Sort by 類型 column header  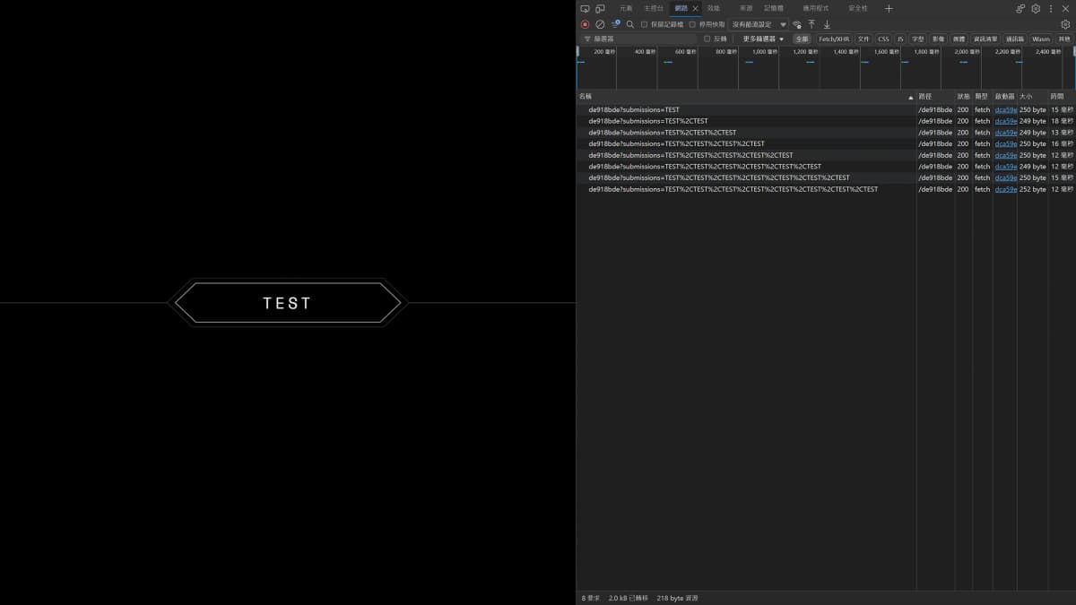tap(983, 96)
